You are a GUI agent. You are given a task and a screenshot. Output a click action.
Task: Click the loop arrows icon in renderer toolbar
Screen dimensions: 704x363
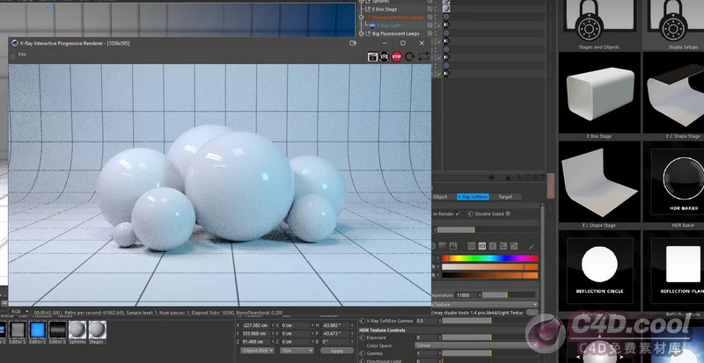click(x=423, y=56)
